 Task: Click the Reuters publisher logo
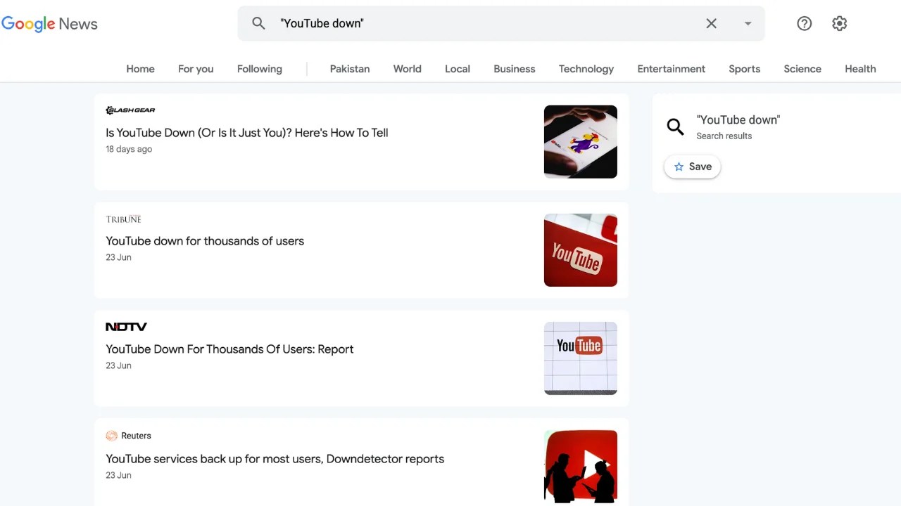click(x=129, y=436)
